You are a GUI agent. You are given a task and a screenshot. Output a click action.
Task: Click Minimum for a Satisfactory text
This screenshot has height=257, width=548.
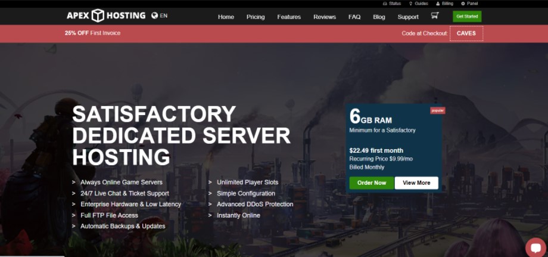click(x=382, y=130)
